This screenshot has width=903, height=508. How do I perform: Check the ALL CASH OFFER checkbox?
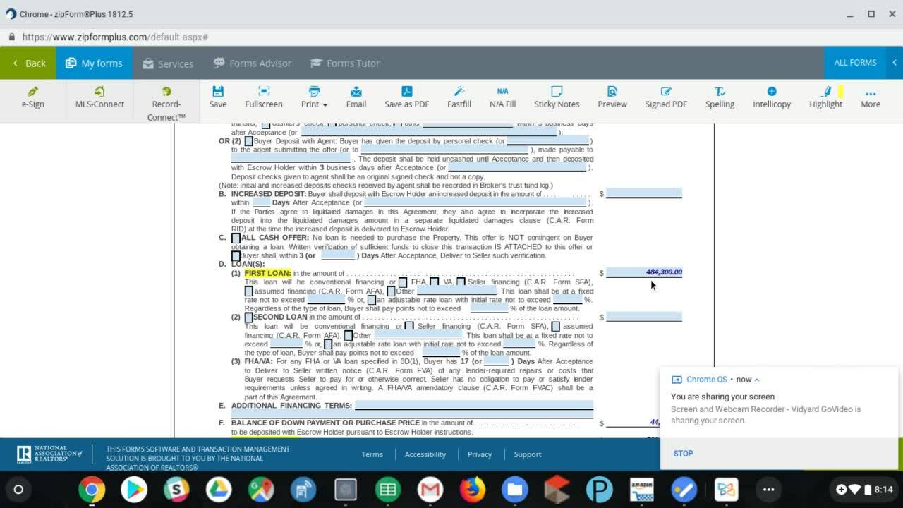[236, 238]
